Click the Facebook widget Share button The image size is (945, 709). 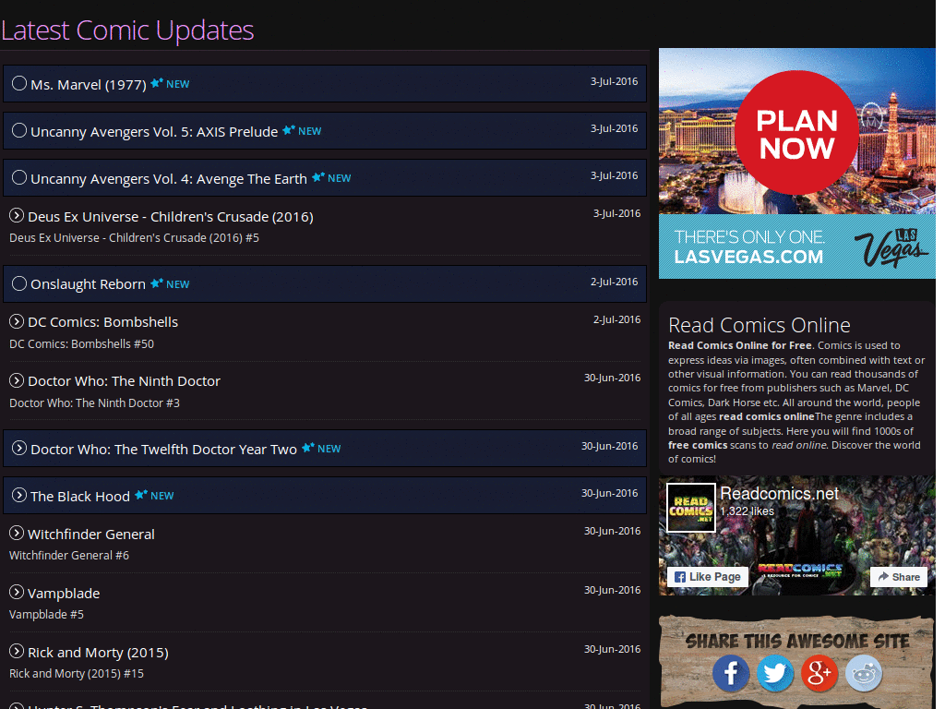(899, 577)
